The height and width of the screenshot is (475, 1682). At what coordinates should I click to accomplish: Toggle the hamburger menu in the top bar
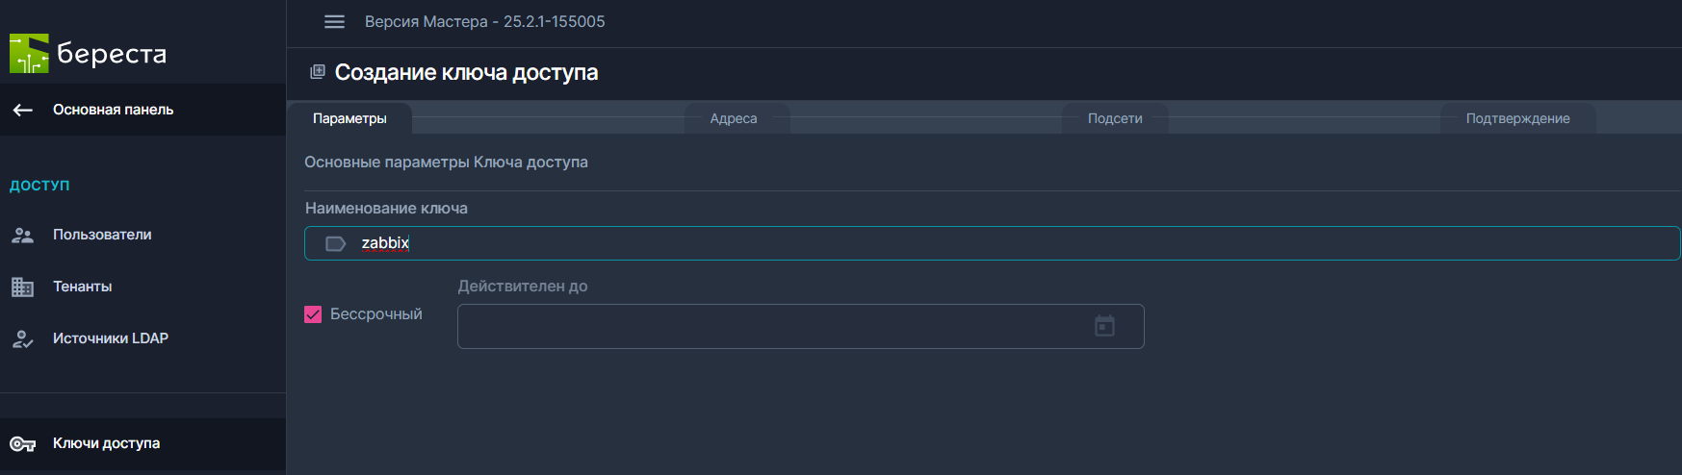334,22
